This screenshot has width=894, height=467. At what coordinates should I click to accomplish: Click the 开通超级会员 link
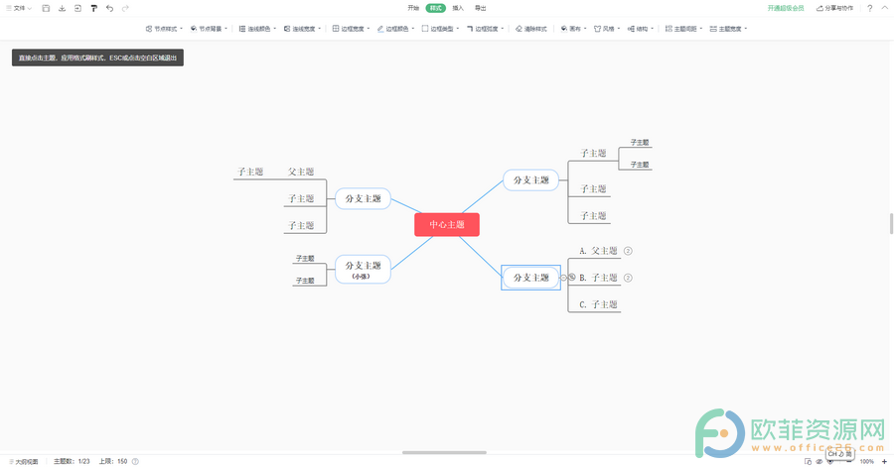tap(786, 8)
